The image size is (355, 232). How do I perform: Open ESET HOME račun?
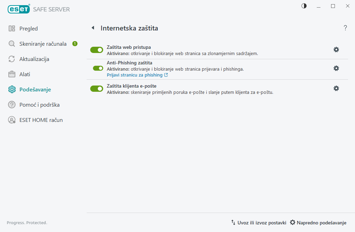[x=41, y=120]
